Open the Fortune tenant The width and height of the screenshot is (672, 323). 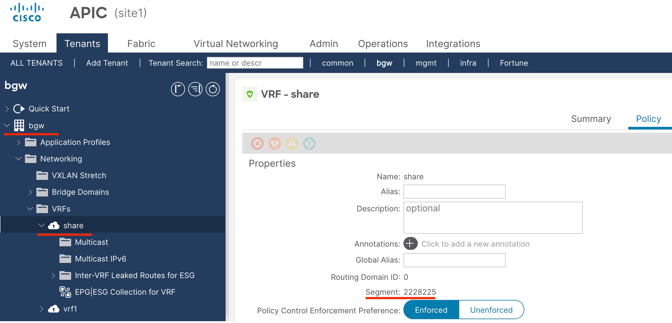(514, 63)
